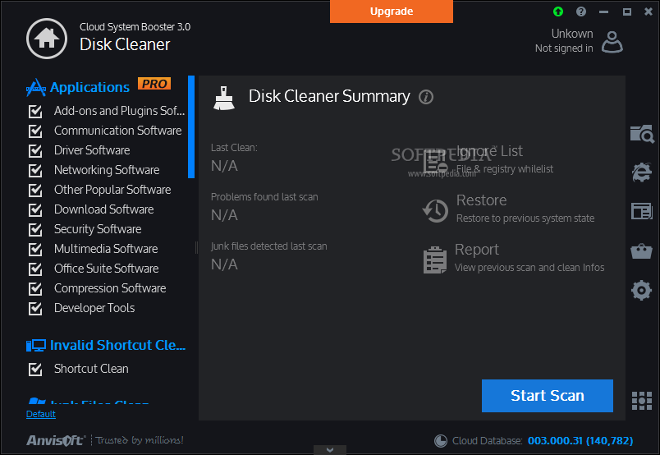Open the user account avatar icon
660x455 pixels.
(x=612, y=42)
